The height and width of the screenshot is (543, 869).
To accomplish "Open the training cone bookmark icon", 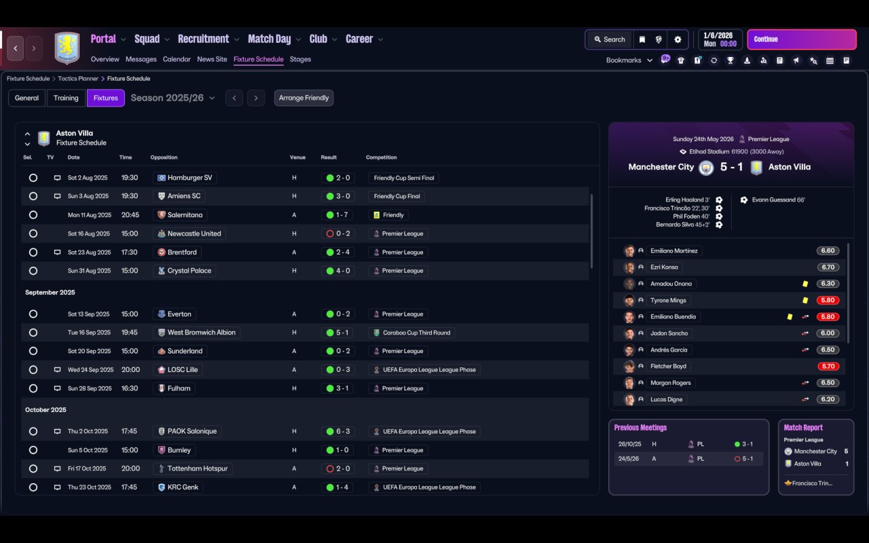I will click(747, 60).
